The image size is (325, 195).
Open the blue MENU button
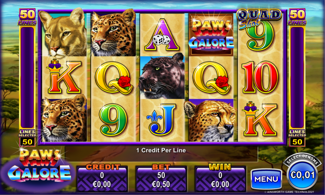click(266, 179)
